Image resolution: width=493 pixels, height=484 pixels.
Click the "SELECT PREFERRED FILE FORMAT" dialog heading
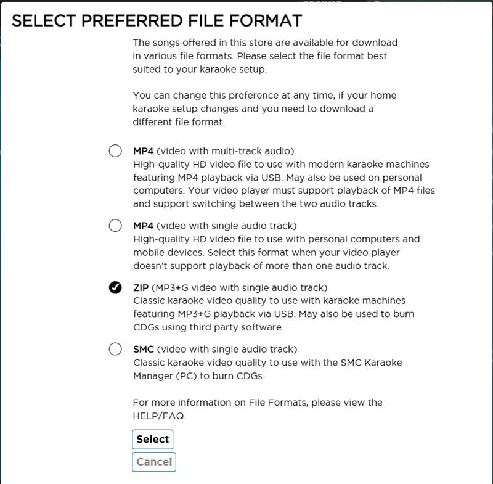click(x=157, y=21)
